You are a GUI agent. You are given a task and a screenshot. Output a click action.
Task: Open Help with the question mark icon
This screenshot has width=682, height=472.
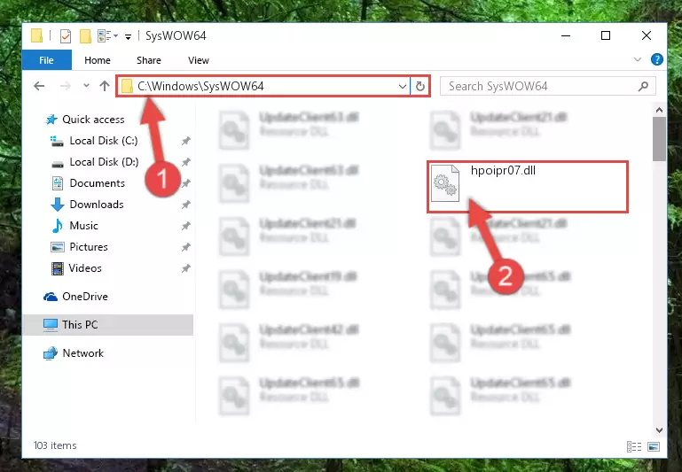(x=657, y=59)
